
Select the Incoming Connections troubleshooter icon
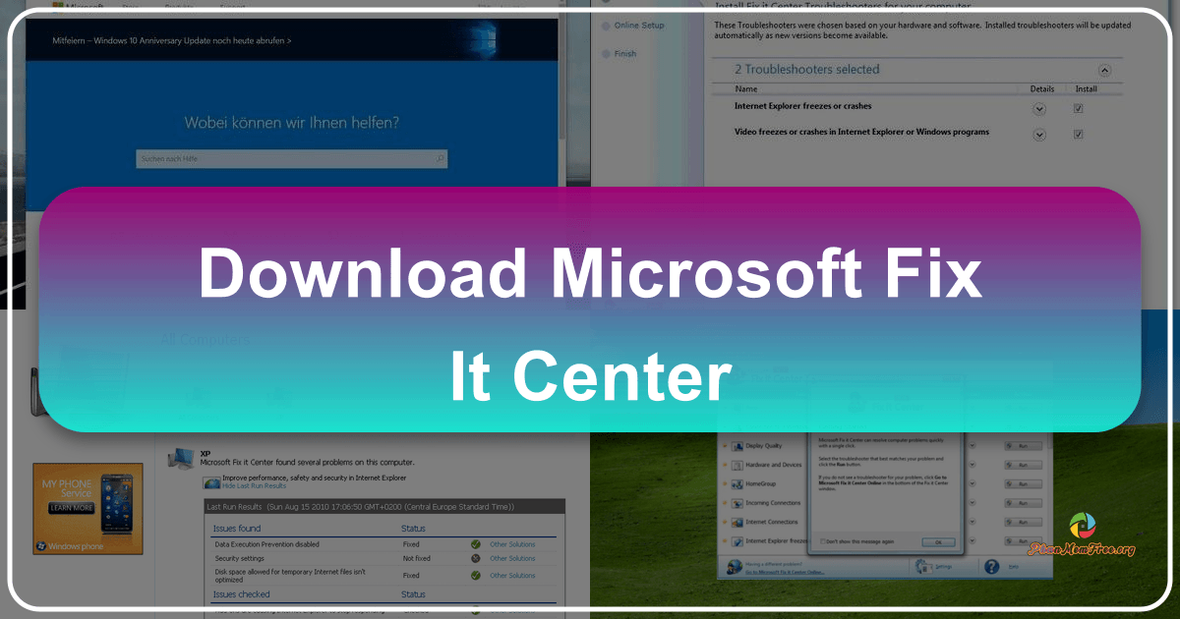tap(737, 503)
